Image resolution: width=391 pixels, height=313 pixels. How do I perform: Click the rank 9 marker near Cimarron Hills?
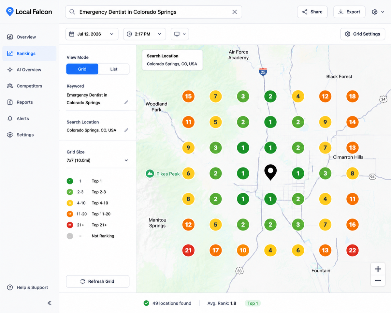click(325, 122)
